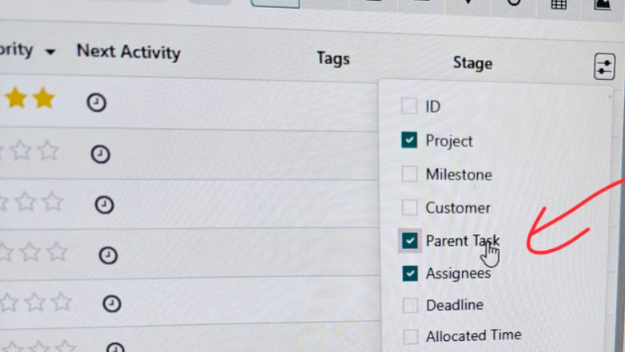This screenshot has height=352, width=625.
Task: Enable the ID column checkbox
Action: click(x=409, y=106)
